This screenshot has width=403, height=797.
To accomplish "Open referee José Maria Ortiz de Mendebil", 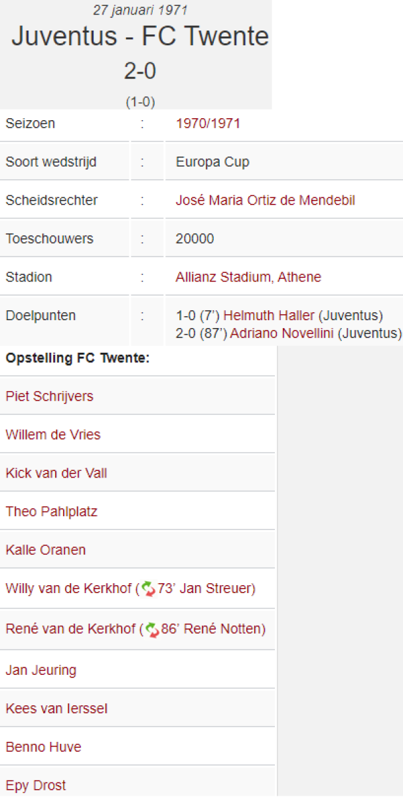I will [x=265, y=201].
